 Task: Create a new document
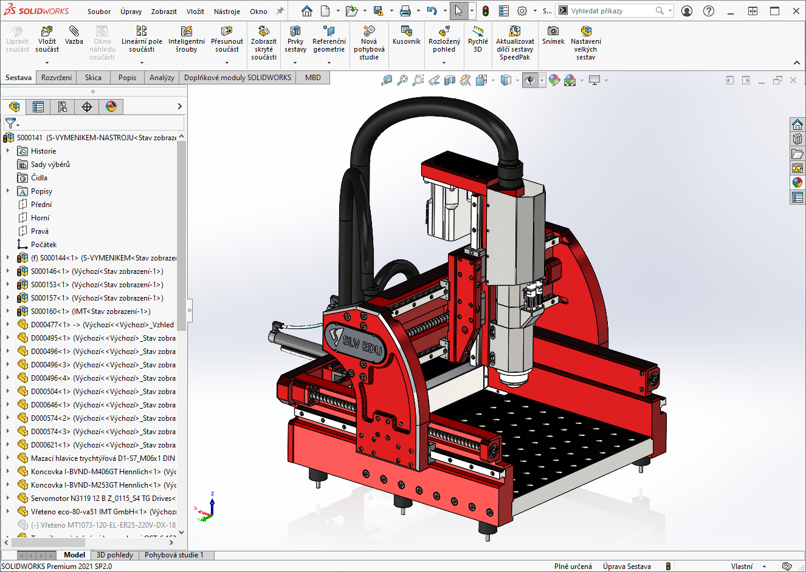[325, 11]
